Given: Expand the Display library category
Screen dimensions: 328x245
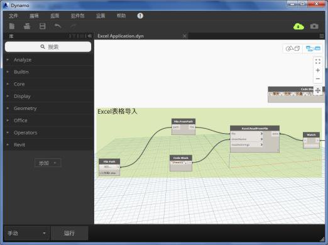Looking at the screenshot, I should pyautogui.click(x=48, y=96).
